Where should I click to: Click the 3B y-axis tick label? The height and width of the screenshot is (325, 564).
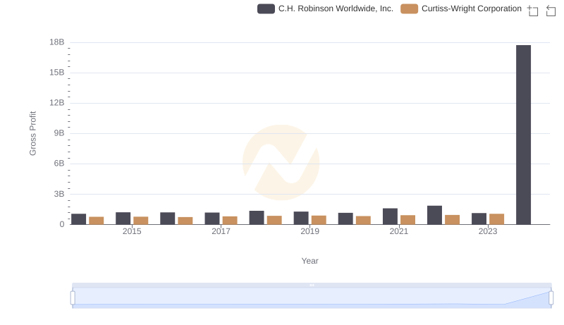coord(59,194)
